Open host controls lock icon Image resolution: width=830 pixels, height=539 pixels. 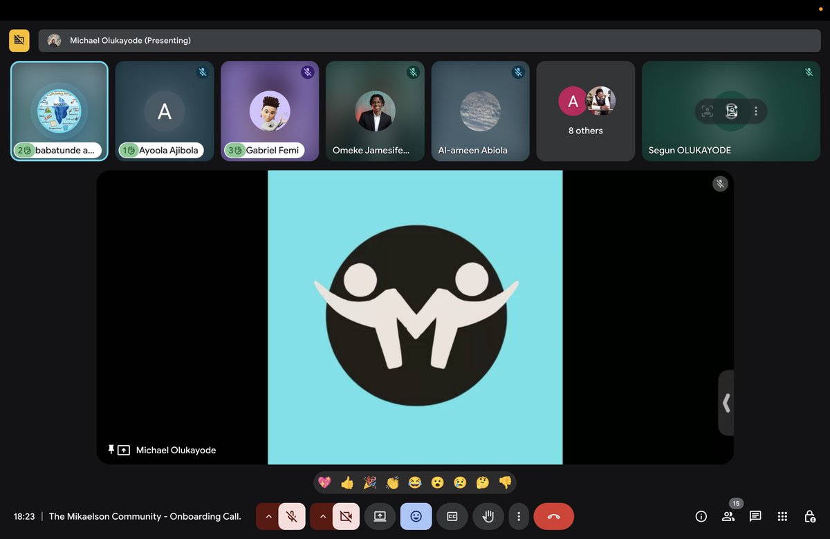click(810, 516)
